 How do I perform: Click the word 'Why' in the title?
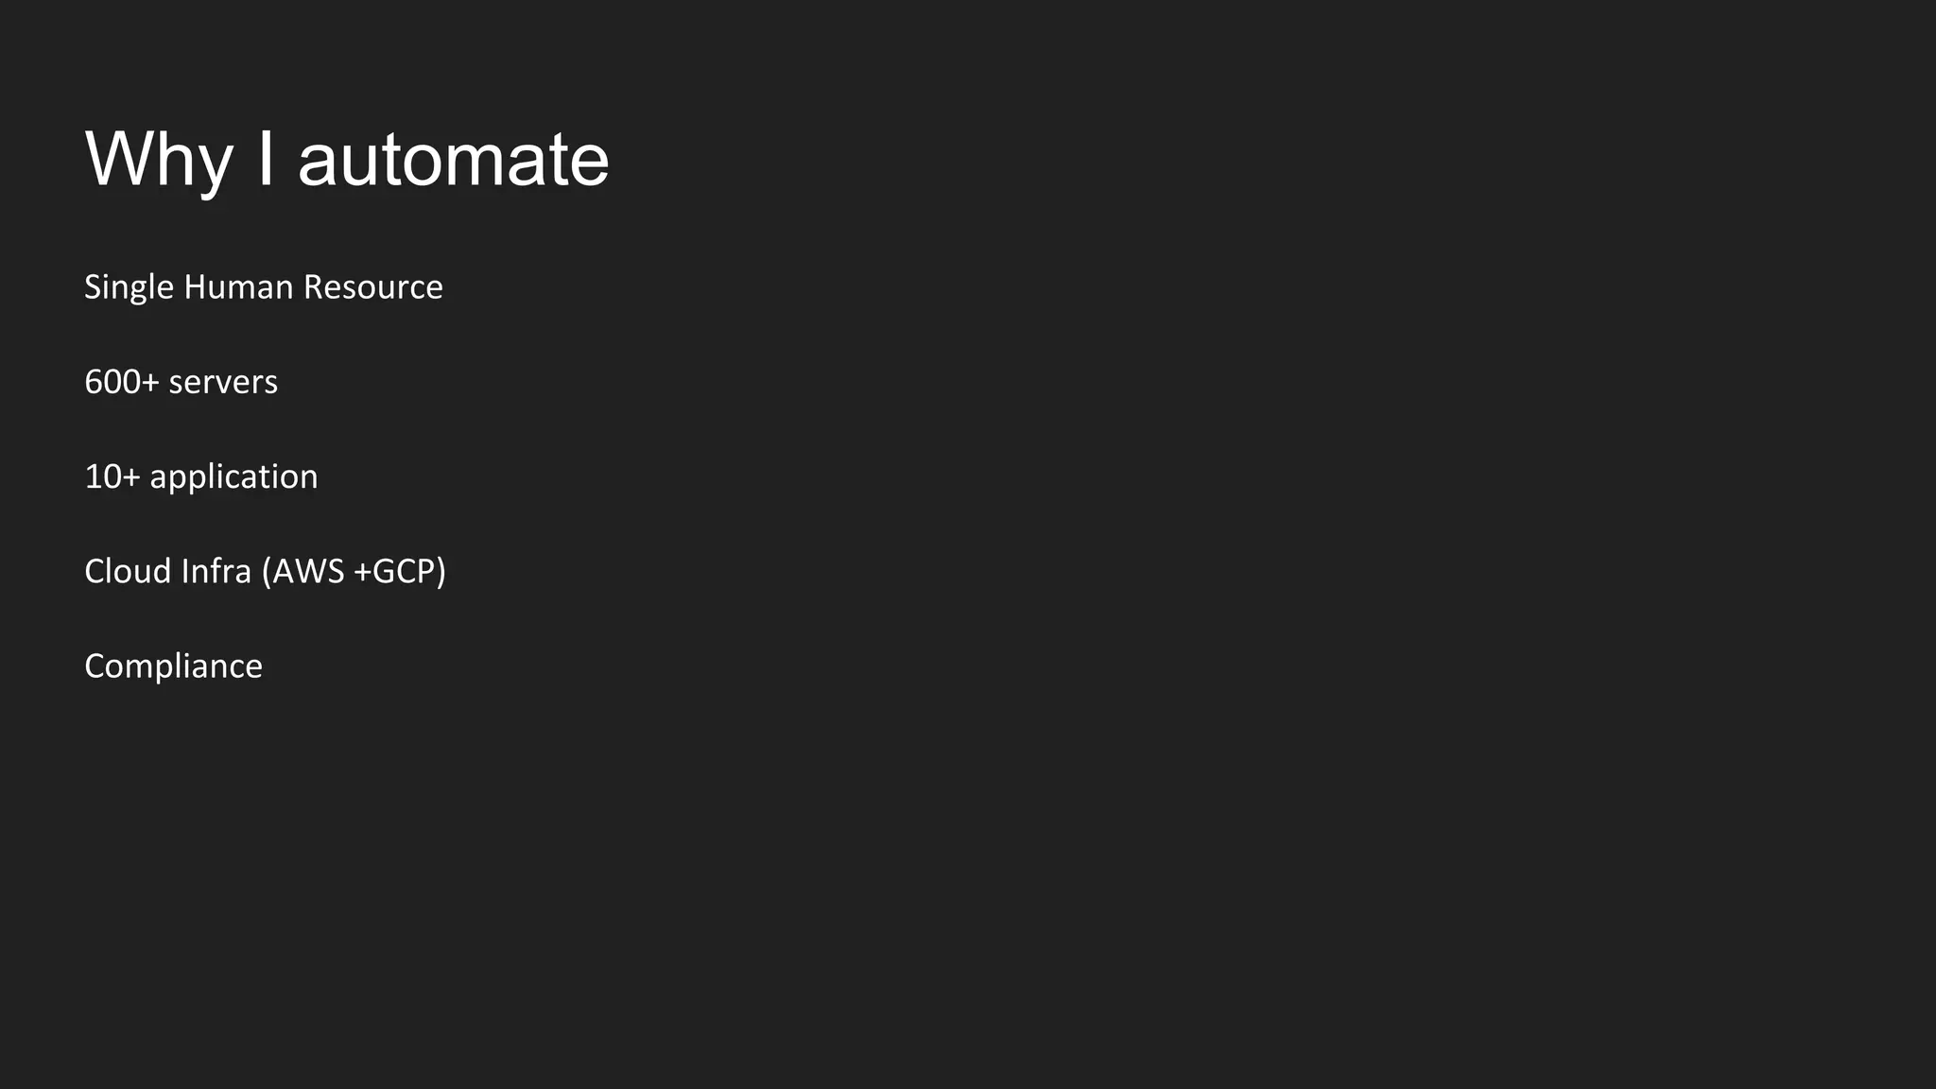point(158,159)
